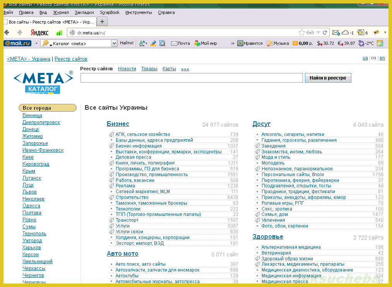Image resolution: width=392 pixels, height=287 pixels.
Task: Open the Справка menu
Action: (166, 12)
